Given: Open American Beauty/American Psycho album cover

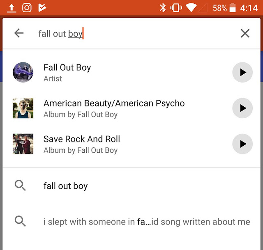Looking at the screenshot, I should (x=23, y=108).
